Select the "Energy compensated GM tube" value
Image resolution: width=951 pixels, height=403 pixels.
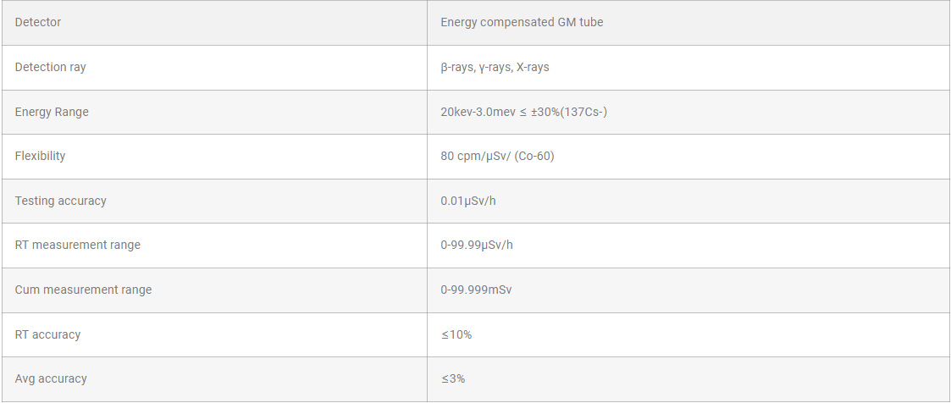click(522, 23)
